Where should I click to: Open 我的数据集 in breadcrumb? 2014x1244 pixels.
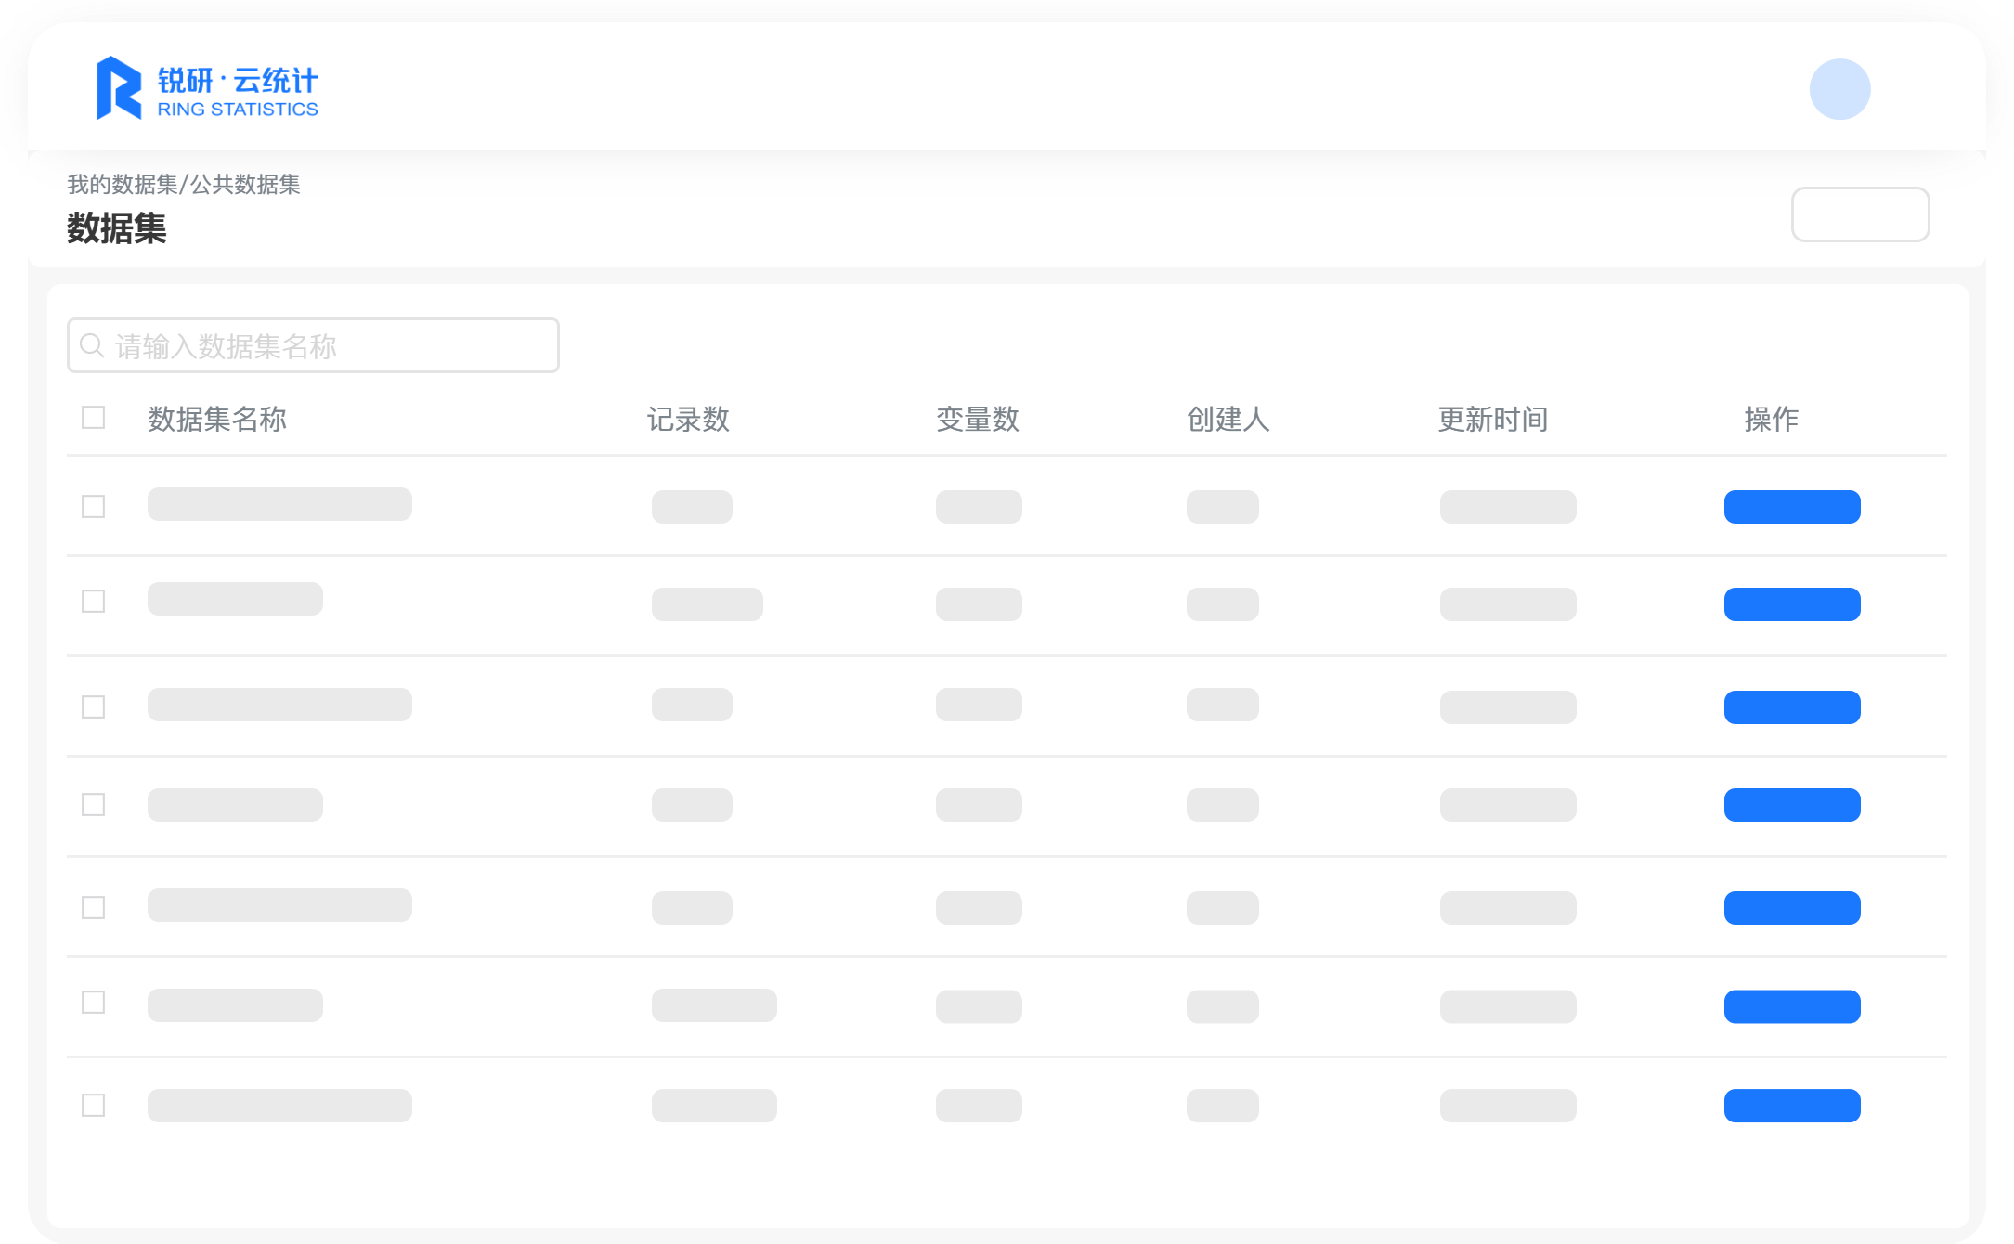pyautogui.click(x=122, y=185)
